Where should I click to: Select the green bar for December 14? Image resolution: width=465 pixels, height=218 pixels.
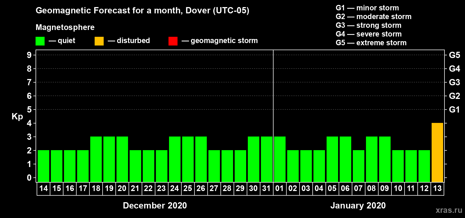pos(43,166)
